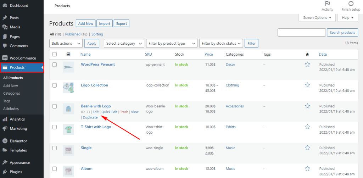363x178 pixels.
Task: Open the Decor category link
Action: click(230, 65)
